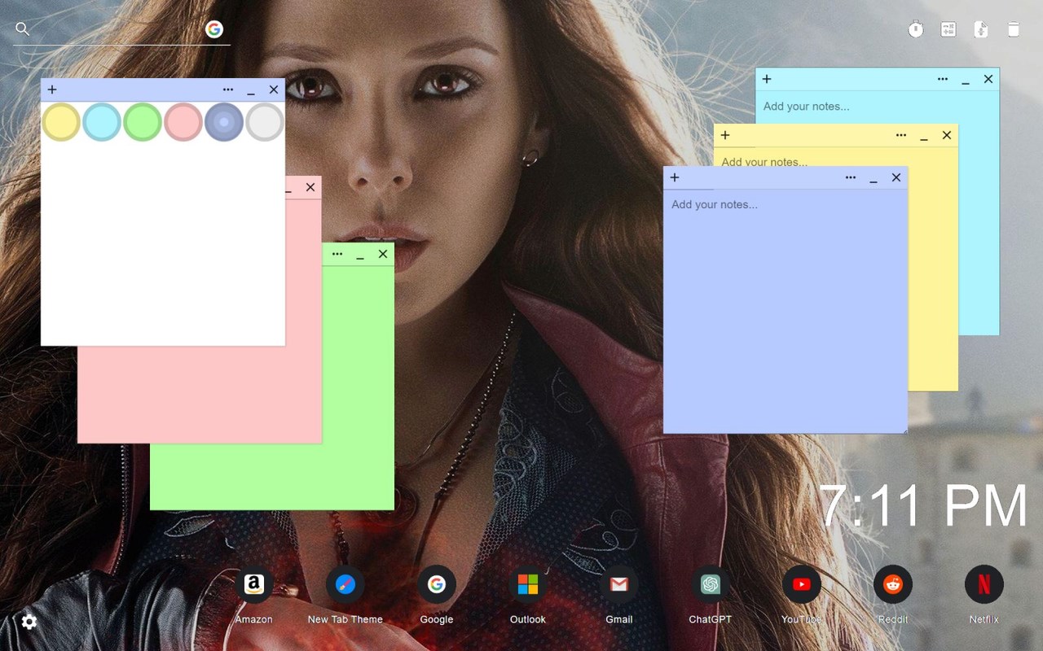
Task: Launch the ChatGPT shortcut
Action: [x=711, y=584]
